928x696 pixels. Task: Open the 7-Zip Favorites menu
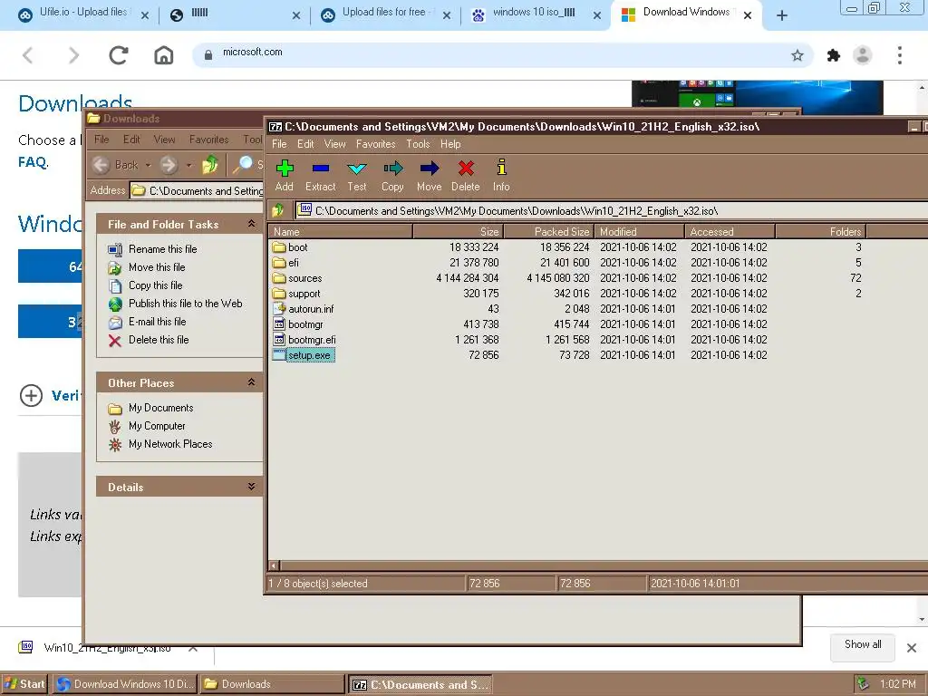376,144
